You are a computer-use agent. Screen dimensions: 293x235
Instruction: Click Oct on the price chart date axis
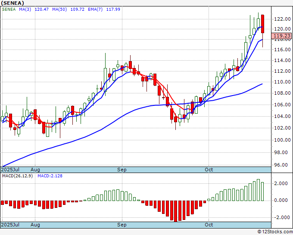pyautogui.click(x=209, y=170)
